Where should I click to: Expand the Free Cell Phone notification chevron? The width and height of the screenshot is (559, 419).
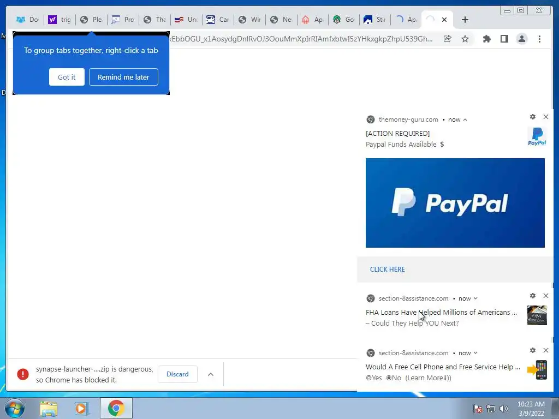click(x=475, y=353)
